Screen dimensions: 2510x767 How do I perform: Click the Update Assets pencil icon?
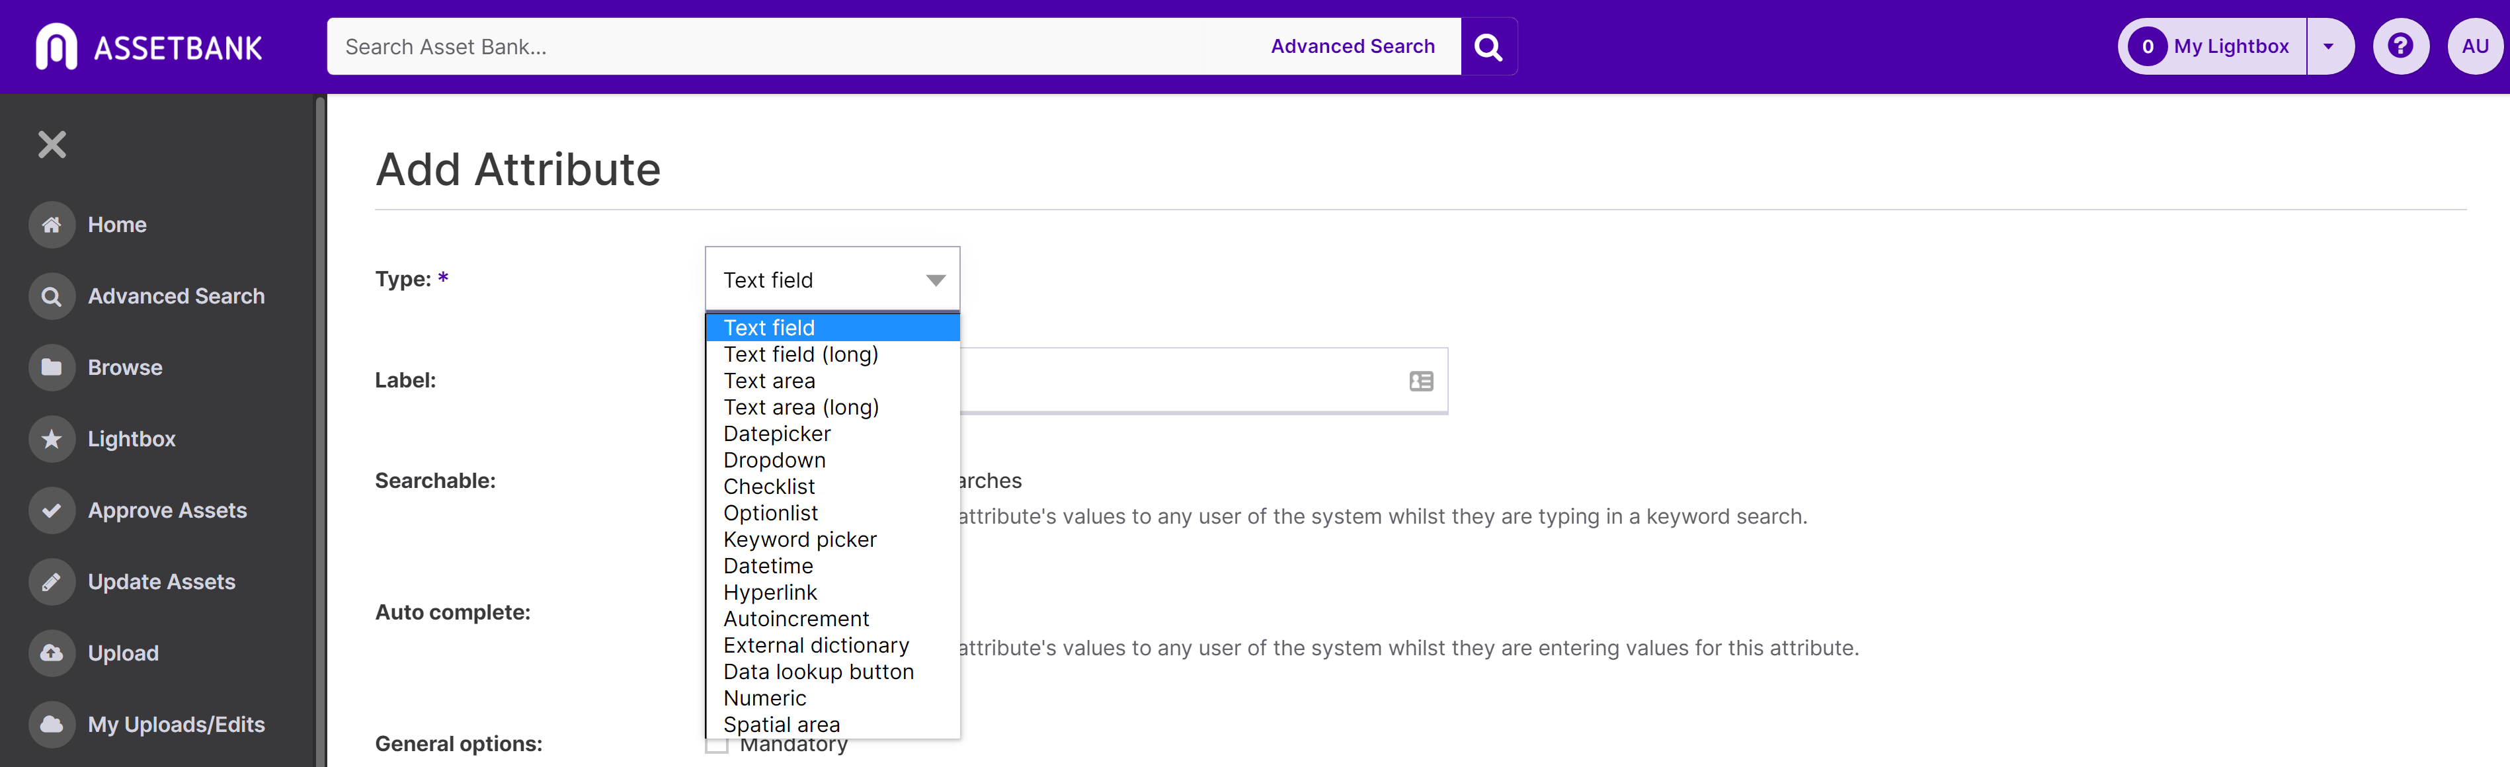[x=52, y=582]
